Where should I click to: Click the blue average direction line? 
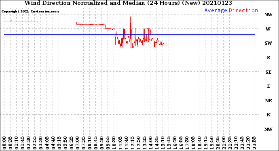click(129, 34)
